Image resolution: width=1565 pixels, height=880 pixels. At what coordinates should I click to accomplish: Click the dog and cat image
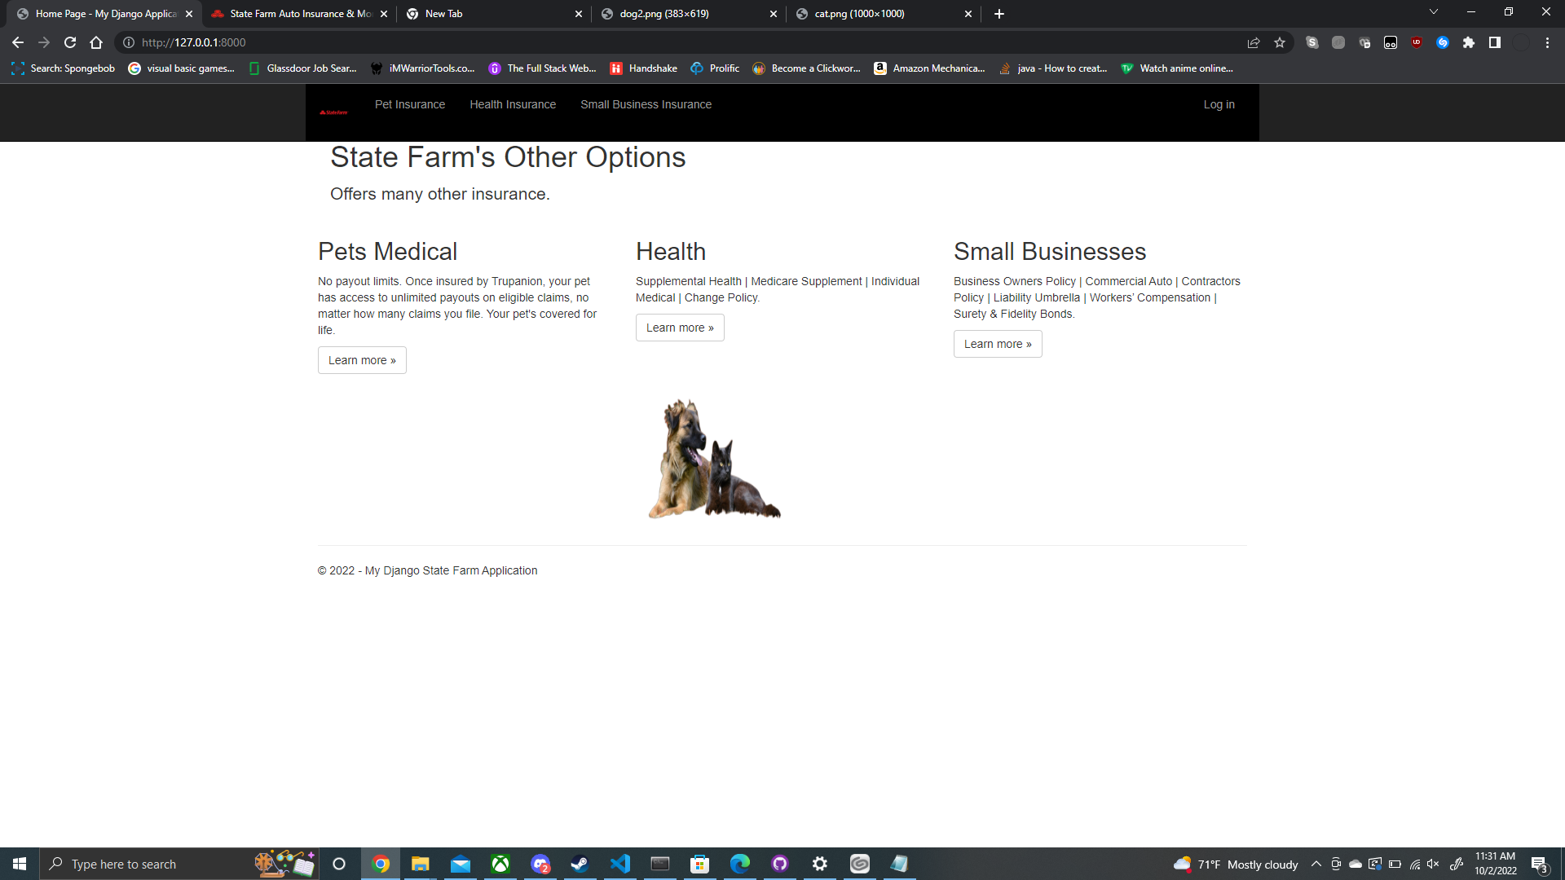click(x=714, y=459)
